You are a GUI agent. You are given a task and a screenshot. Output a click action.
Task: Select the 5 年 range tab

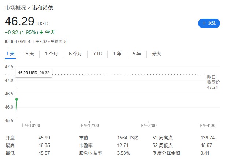(136, 54)
